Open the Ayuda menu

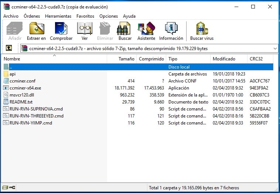[x=129, y=16]
